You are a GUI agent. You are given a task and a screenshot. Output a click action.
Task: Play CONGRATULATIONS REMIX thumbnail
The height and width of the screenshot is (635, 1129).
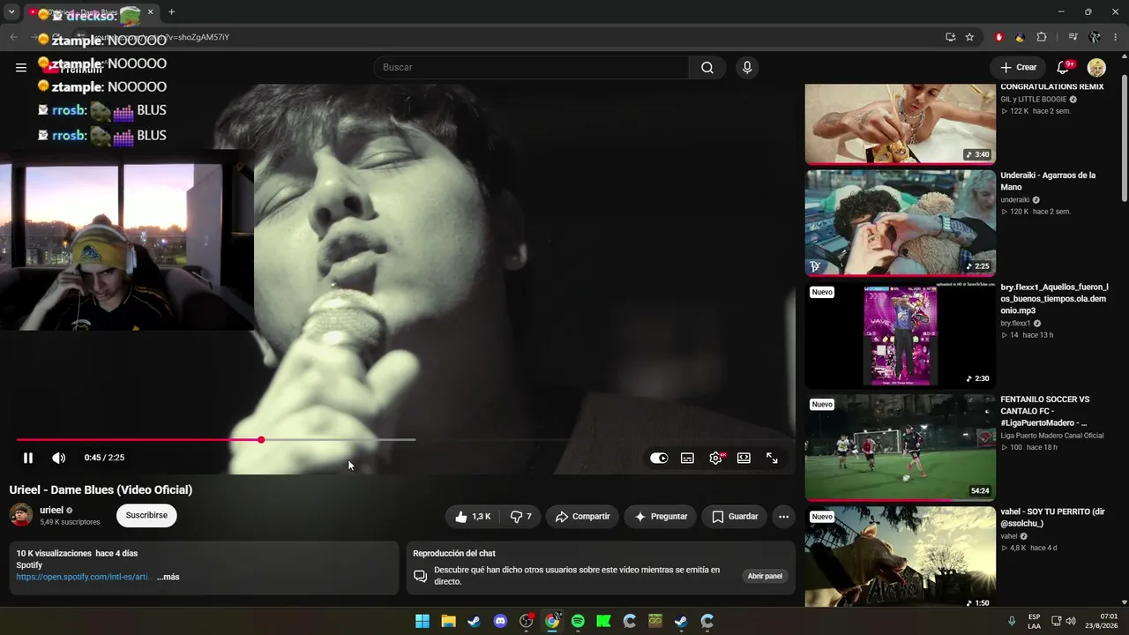tap(901, 123)
